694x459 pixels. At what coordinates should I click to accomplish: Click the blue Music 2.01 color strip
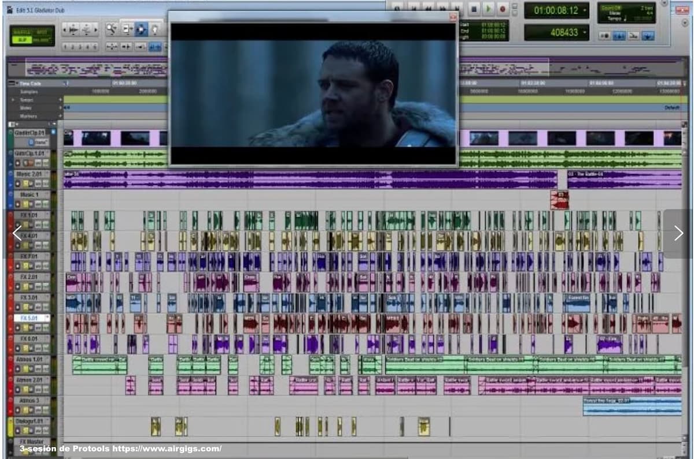coord(10,180)
